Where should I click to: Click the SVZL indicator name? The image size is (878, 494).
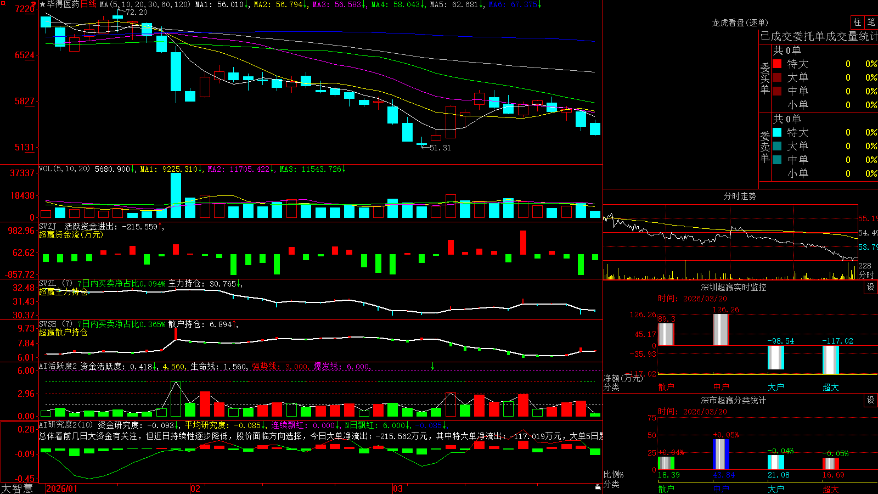pos(48,284)
